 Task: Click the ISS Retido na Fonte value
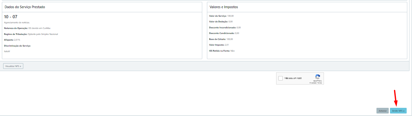coord(232,51)
